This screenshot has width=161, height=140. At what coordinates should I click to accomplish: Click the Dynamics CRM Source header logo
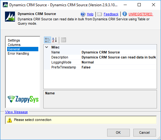click(10, 17)
